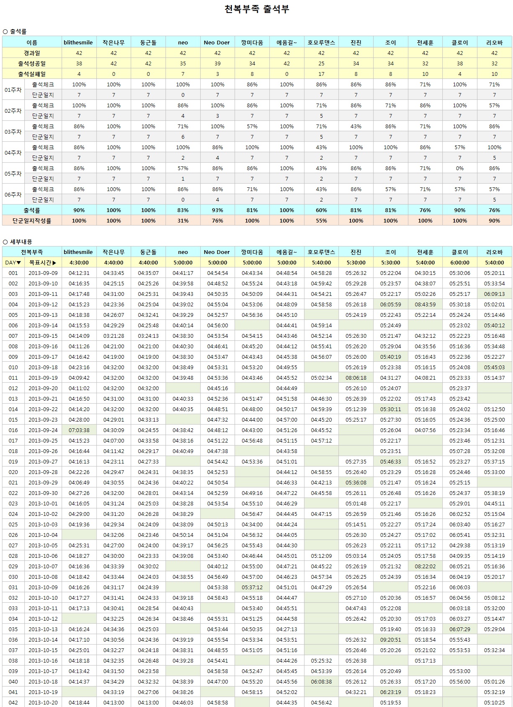Select the 01주차 week label
Viewport: 513px width, 707px height.
pos(13,90)
